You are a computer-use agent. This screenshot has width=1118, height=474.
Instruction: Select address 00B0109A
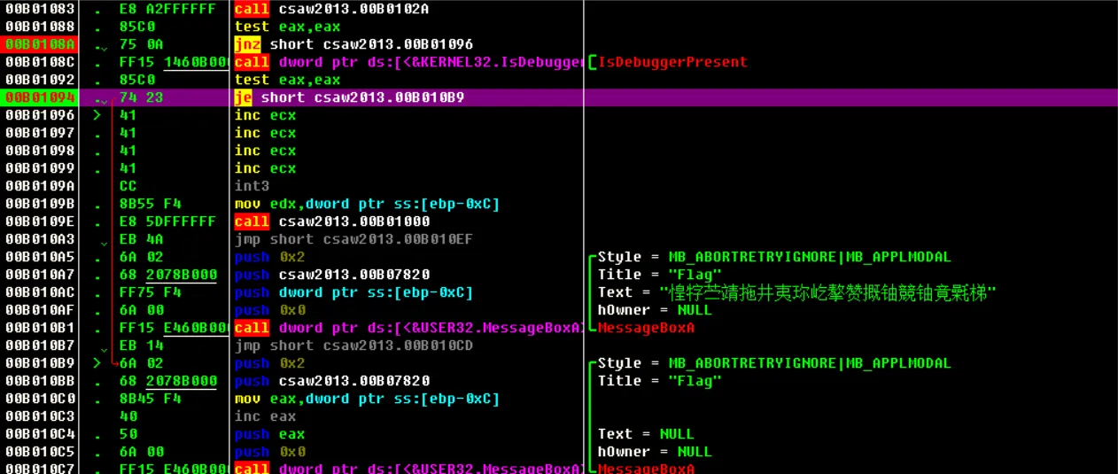click(40, 186)
